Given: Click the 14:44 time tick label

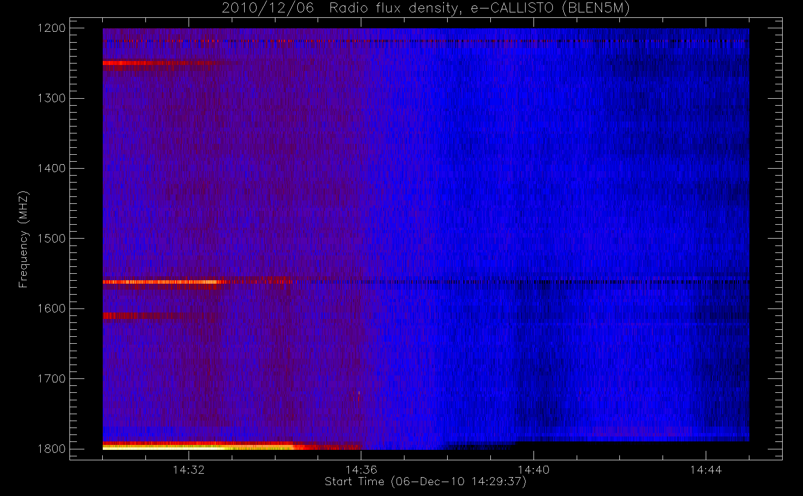Looking at the screenshot, I should point(706,470).
